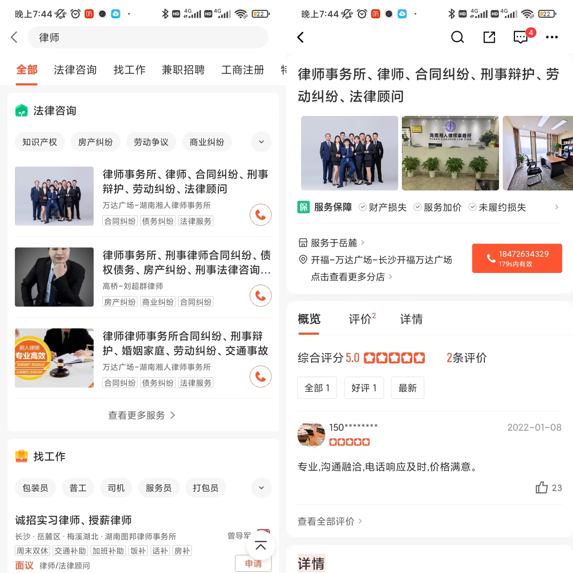
Task: Tap the 服务保障 shield badge icon
Action: tap(303, 207)
